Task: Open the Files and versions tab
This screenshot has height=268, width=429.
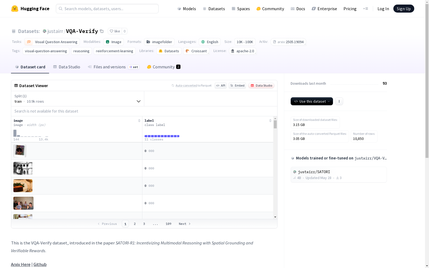Action: click(x=113, y=67)
